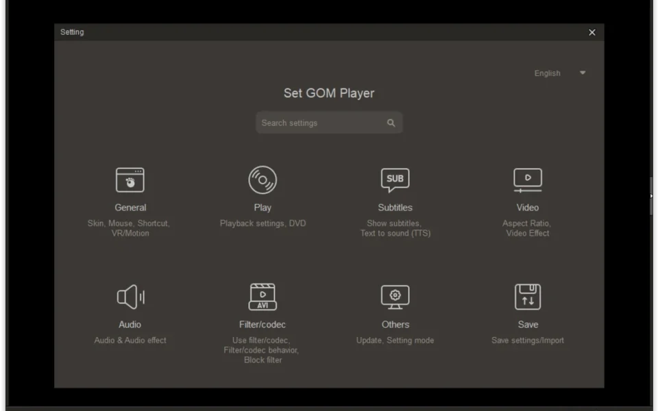Click 'Save settings/Import' description
658x411 pixels.
[x=528, y=340]
